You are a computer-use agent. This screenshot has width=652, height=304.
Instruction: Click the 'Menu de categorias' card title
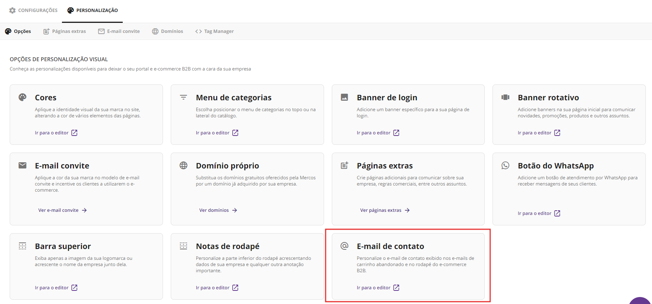click(234, 98)
